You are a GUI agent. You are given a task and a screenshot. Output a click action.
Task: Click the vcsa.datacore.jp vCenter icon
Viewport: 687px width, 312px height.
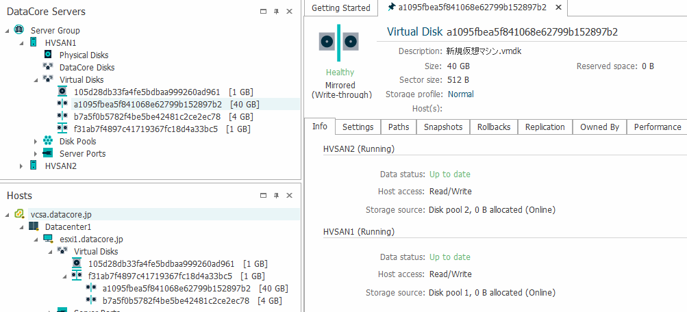coord(19,214)
